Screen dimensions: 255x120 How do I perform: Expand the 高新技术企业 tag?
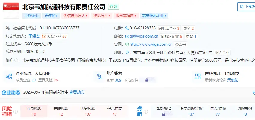click(154, 16)
